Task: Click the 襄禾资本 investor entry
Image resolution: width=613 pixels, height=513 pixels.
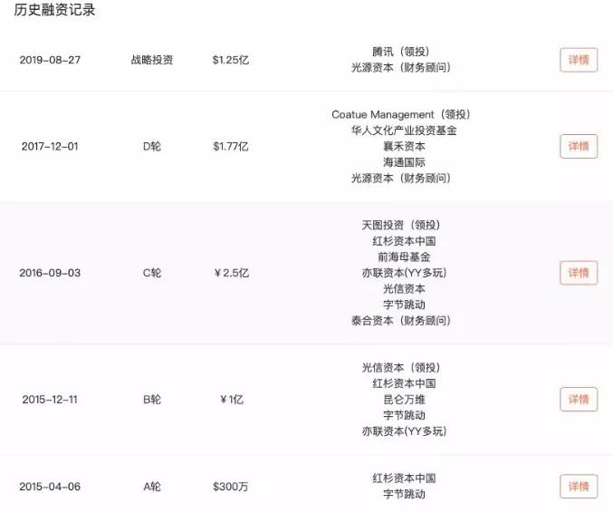Action: 400,146
